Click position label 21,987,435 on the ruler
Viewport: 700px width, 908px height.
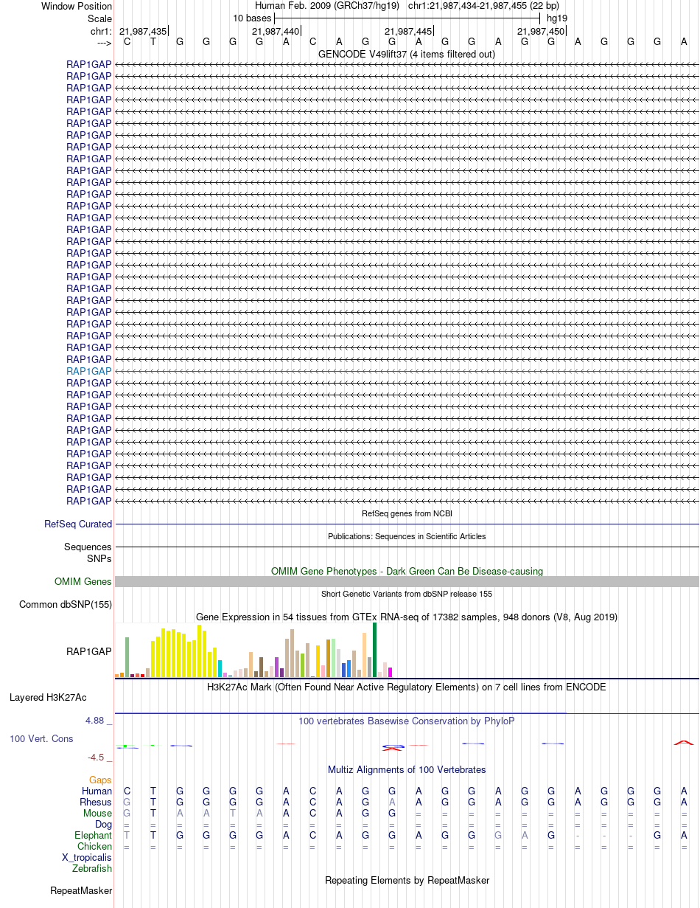pos(143,31)
